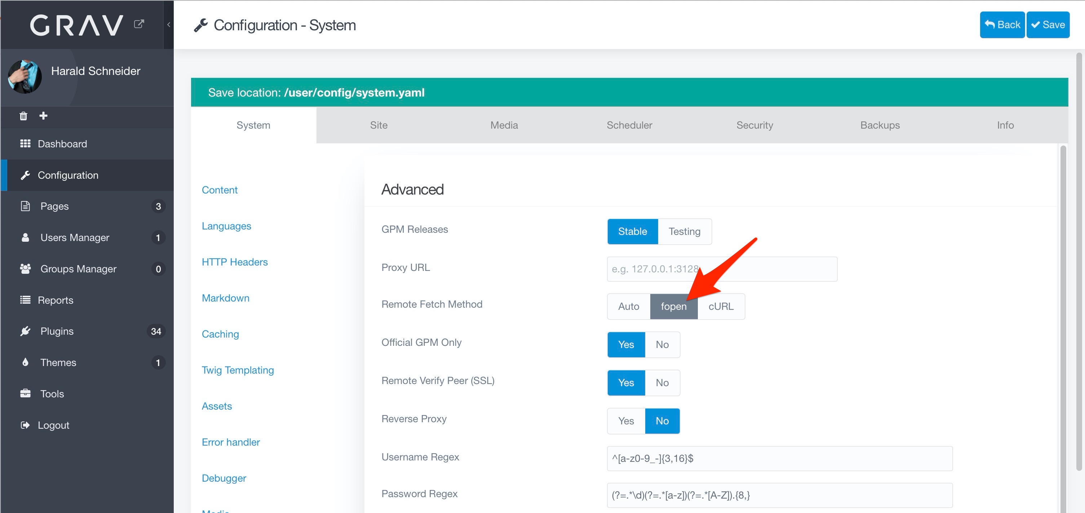1085x513 pixels.
Task: Click the Plugins count badge showing 34
Action: tap(156, 331)
